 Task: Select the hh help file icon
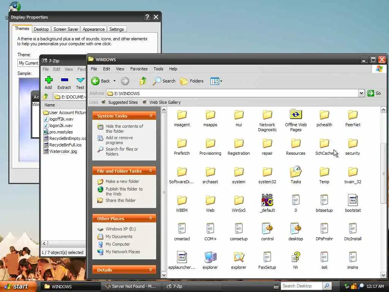[296, 257]
